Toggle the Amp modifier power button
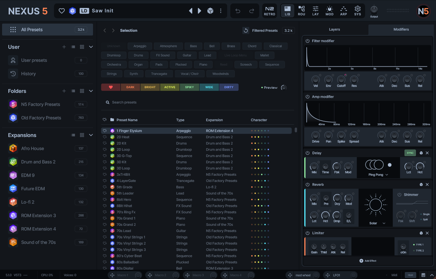436x279 pixels. [307, 97]
